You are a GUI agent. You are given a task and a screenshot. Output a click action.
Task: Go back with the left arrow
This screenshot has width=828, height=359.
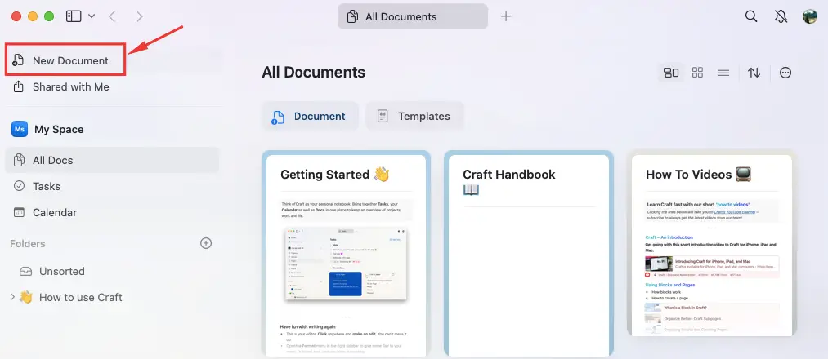[112, 16]
